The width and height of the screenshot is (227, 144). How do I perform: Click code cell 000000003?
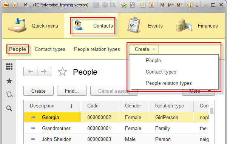99,139
